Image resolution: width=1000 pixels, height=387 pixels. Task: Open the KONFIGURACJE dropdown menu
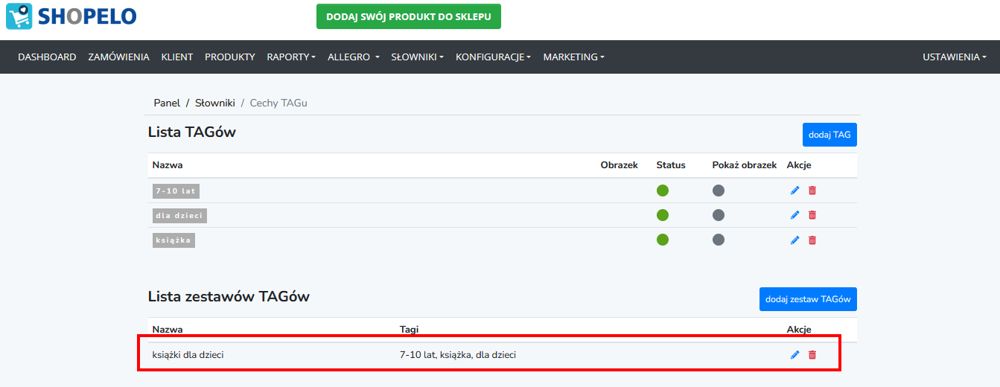pyautogui.click(x=493, y=57)
